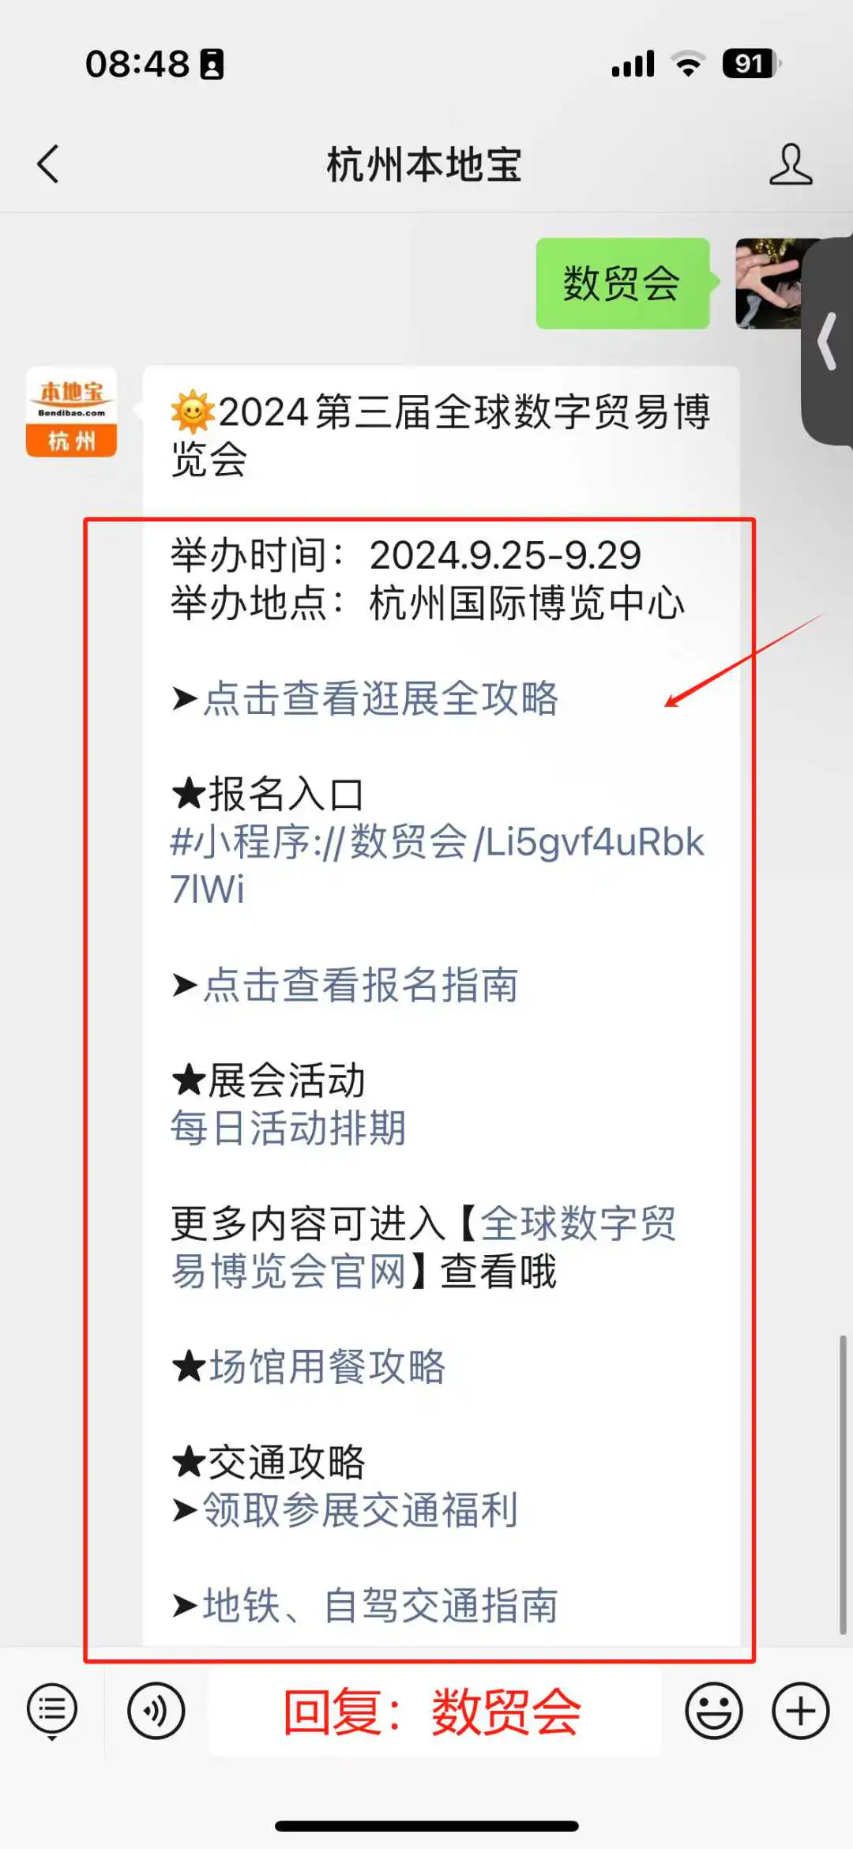Viewport: 853px width, 1849px height.
Task: Tap the plus more-functions icon
Action: click(x=801, y=1712)
